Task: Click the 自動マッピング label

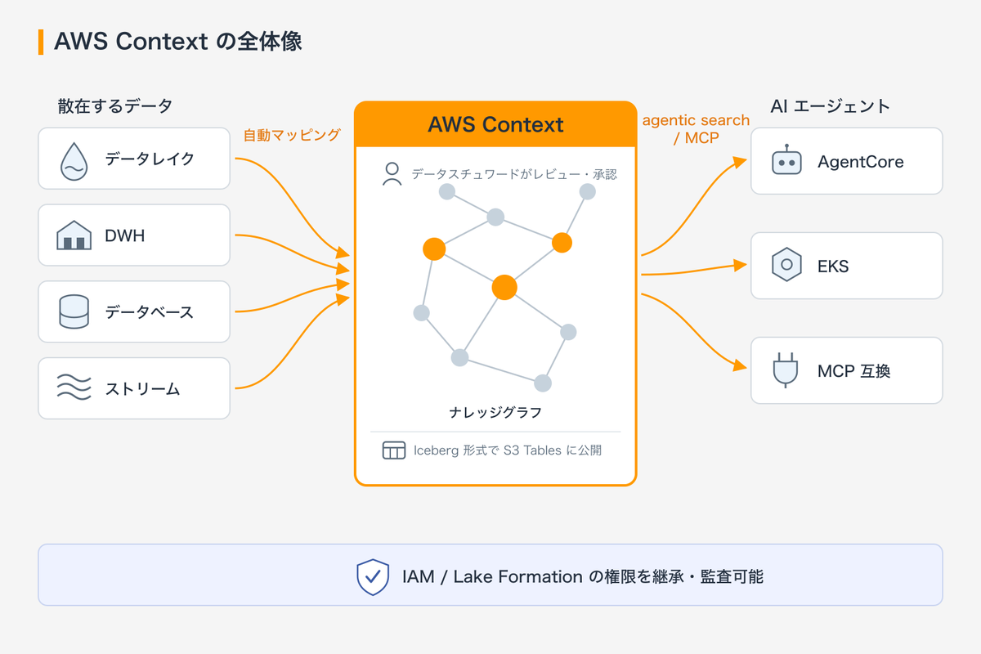Action: click(292, 135)
